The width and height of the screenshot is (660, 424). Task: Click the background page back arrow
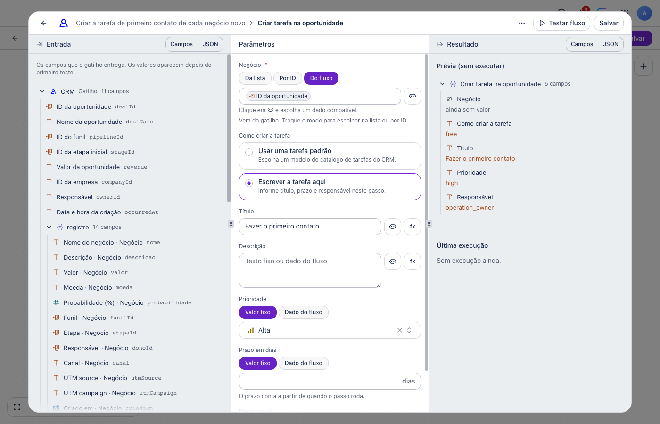click(15, 38)
